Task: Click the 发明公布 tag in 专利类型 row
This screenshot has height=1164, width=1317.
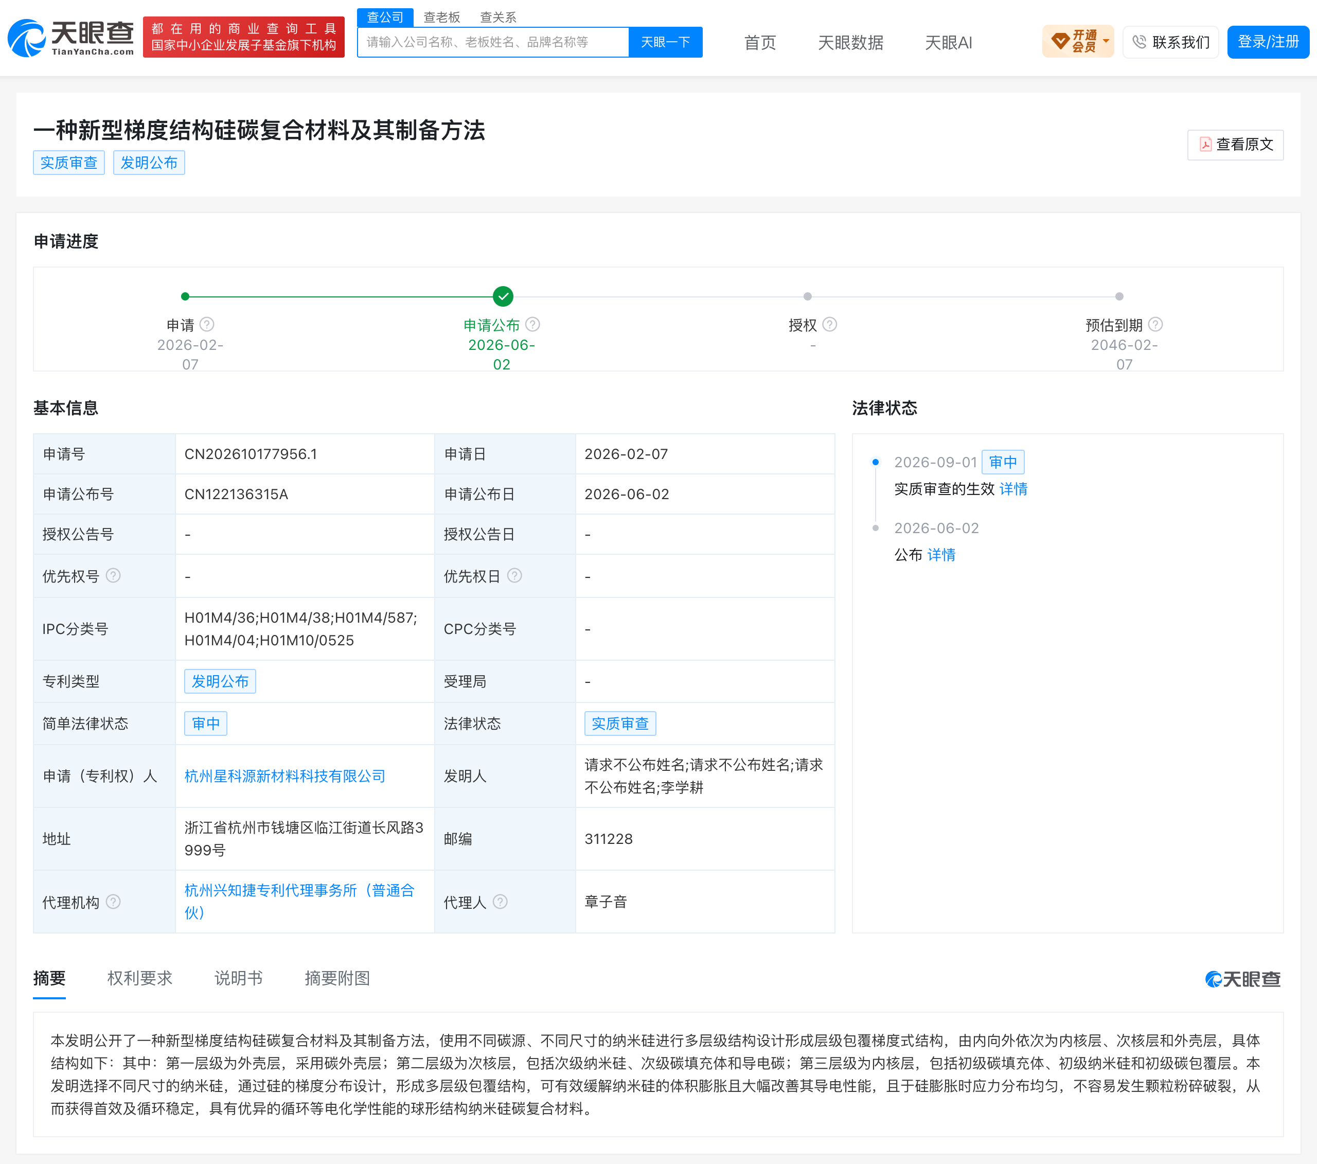Action: pyautogui.click(x=220, y=681)
